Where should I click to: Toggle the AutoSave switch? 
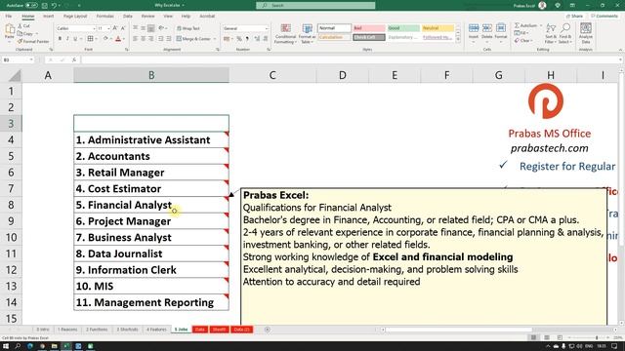31,6
